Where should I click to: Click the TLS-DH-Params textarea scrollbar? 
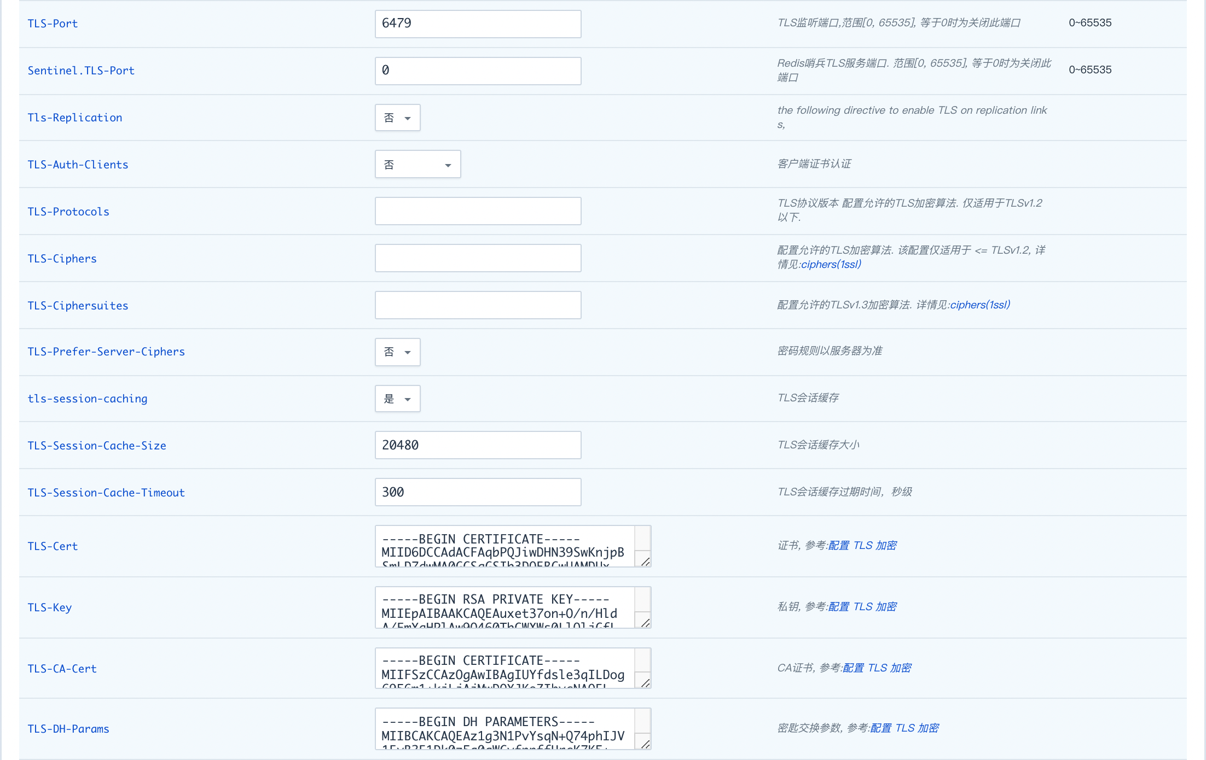[x=642, y=721]
